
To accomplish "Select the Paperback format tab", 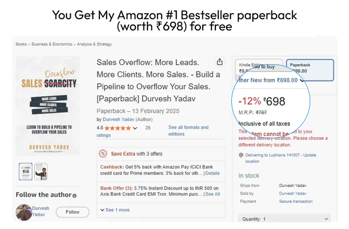I will click(x=310, y=70).
